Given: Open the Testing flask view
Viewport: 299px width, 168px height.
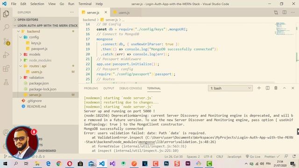Looking at the screenshot, I should [x=6, y=82].
